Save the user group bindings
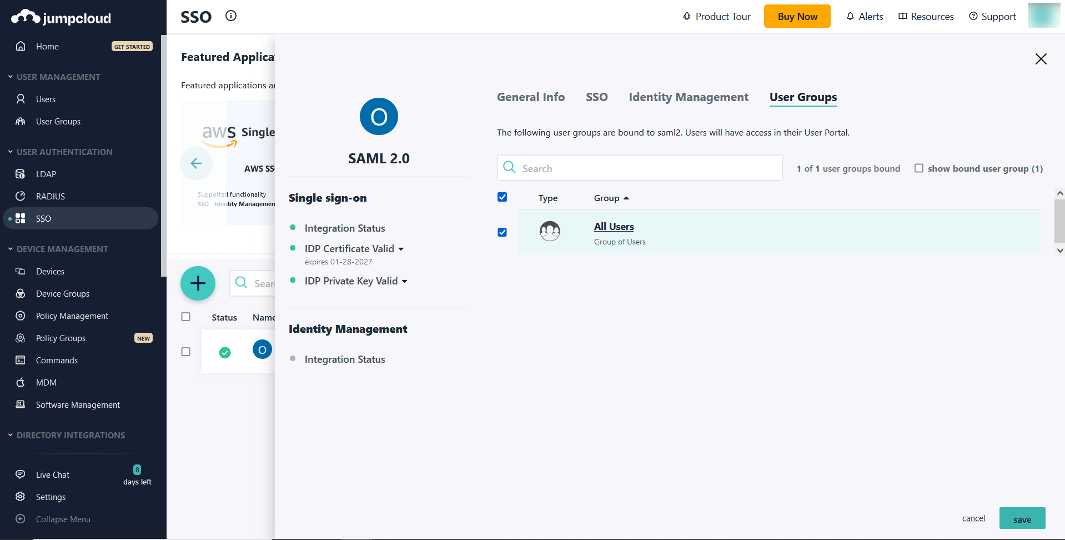Viewport: 1065px width, 540px height. (1022, 518)
